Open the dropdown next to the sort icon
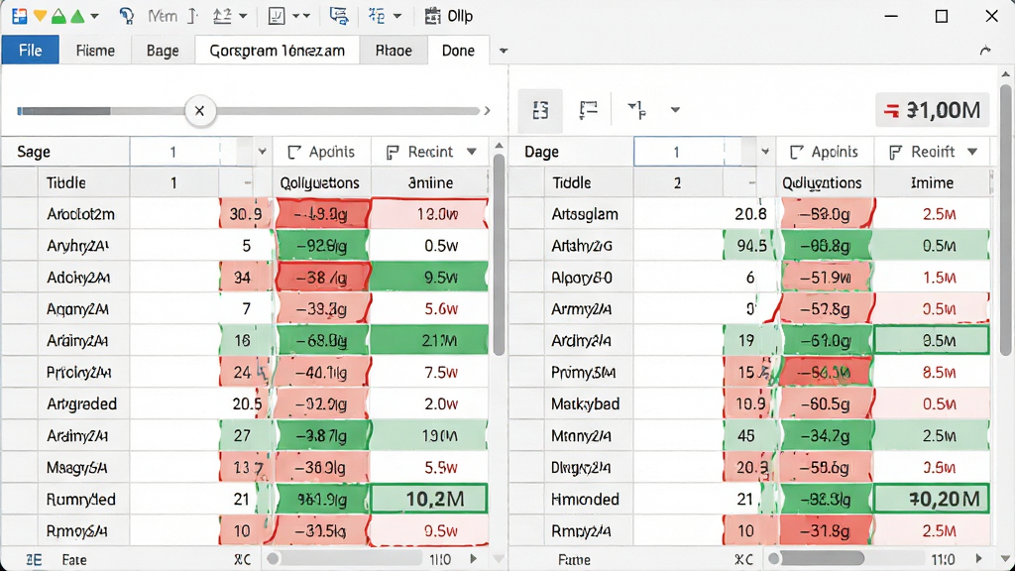 (243, 16)
